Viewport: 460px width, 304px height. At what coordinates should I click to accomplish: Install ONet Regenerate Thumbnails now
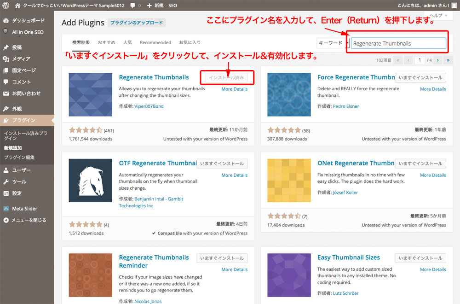tap(420, 164)
